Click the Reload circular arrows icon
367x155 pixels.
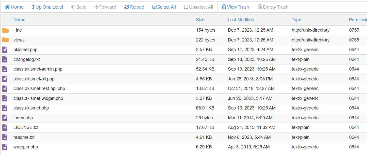[126, 7]
